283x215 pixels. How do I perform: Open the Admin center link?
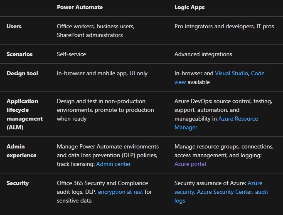pyautogui.click(x=113, y=164)
